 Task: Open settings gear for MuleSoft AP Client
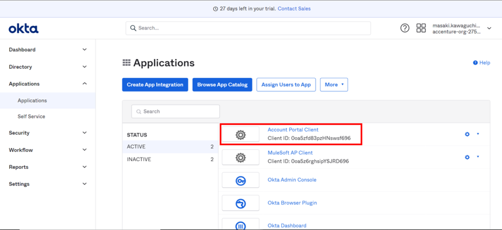pos(468,157)
